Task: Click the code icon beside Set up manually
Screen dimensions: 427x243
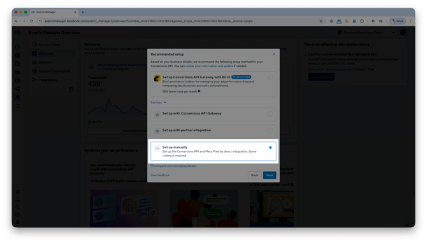Action: [x=157, y=148]
